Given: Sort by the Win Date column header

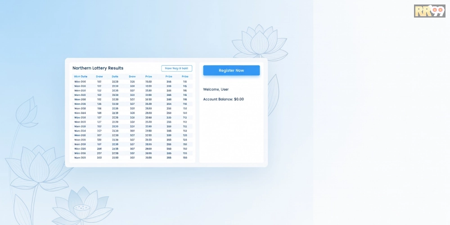Looking at the screenshot, I should (x=81, y=76).
